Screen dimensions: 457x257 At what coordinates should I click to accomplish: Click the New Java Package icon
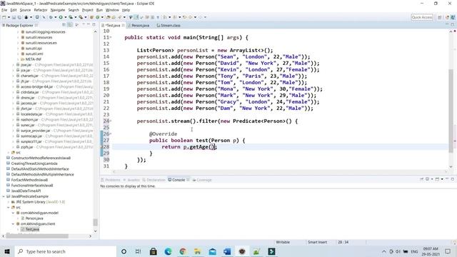pos(91,17)
